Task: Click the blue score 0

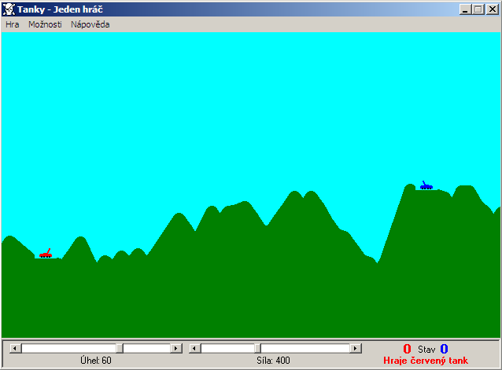Action: pos(444,349)
